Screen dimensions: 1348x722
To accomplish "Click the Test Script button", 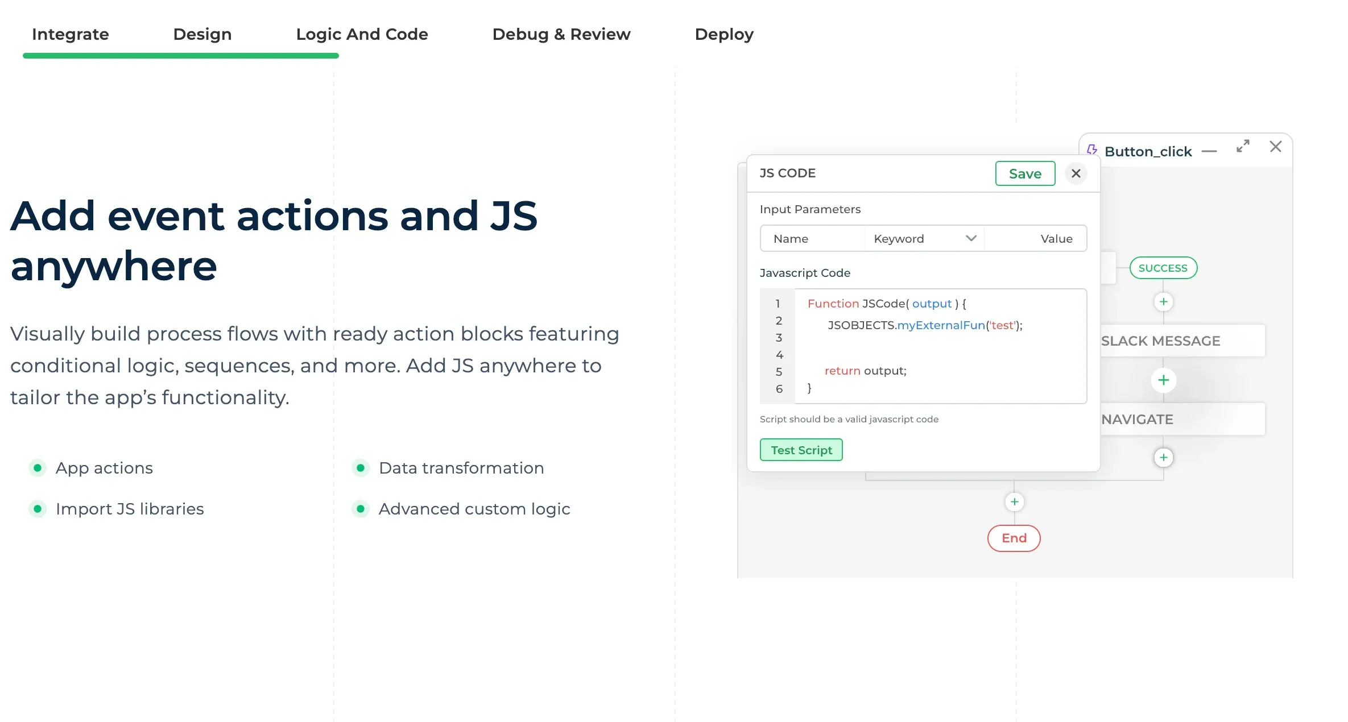I will pyautogui.click(x=801, y=450).
